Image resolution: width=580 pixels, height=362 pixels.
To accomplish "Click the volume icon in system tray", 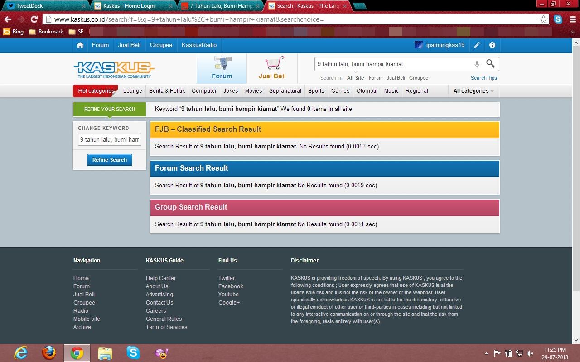I will point(530,353).
